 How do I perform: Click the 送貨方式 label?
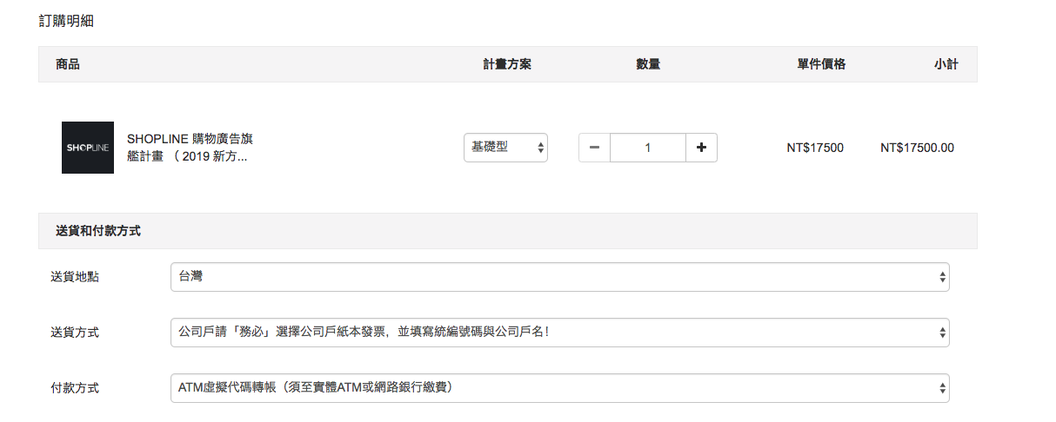75,333
